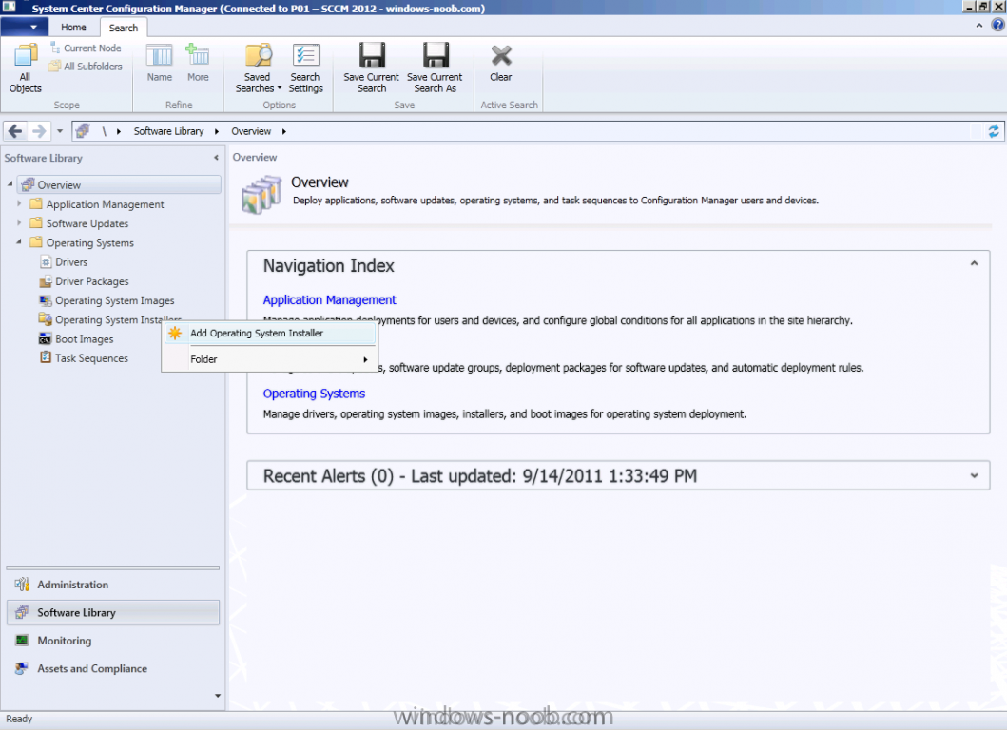
Task: Expand the arrow after Overview breadcrumb
Action: 284,131
